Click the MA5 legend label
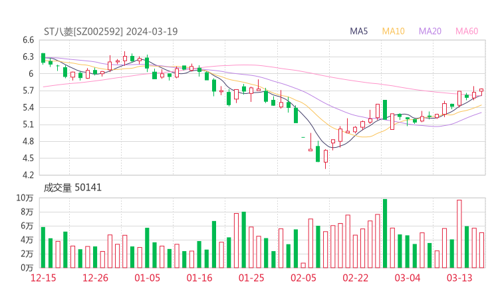The width and height of the screenshot is (492, 293). tap(358, 31)
